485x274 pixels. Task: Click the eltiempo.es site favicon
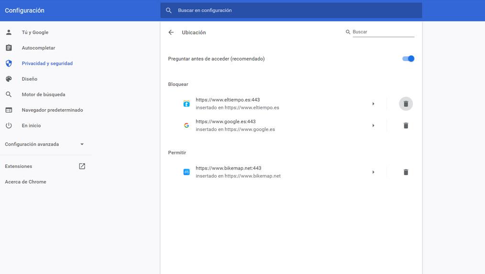(187, 104)
